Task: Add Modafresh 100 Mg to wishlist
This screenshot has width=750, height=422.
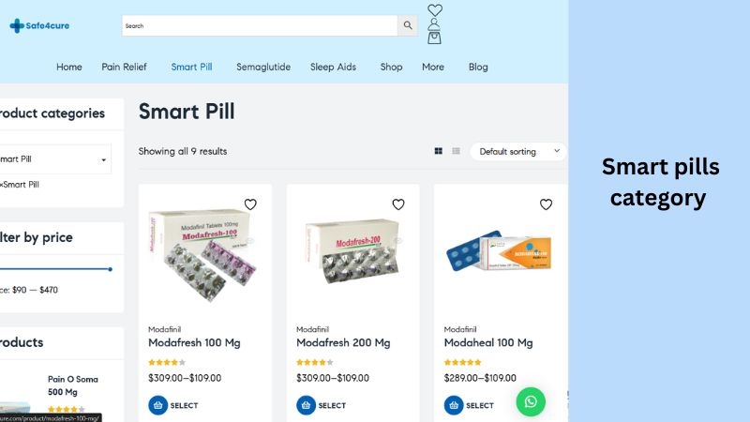Action: pyautogui.click(x=250, y=204)
